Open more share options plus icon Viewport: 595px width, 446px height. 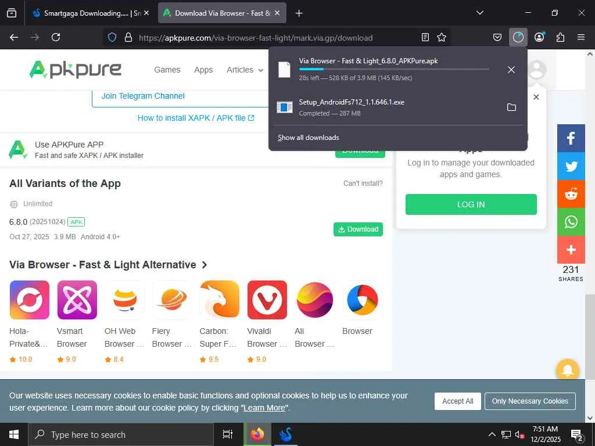(571, 250)
